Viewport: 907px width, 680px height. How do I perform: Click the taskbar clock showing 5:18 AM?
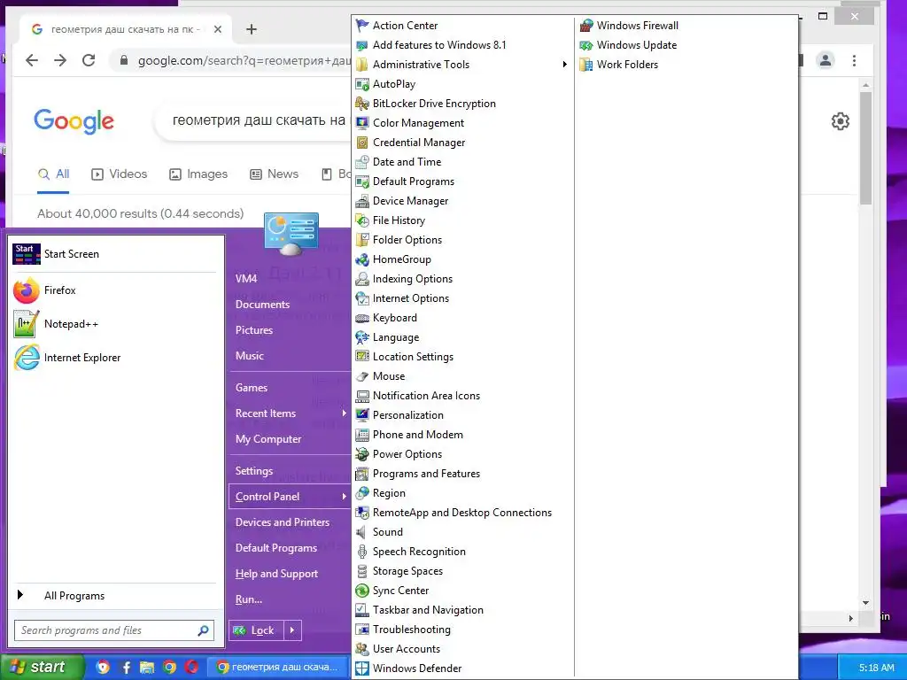tap(876, 668)
